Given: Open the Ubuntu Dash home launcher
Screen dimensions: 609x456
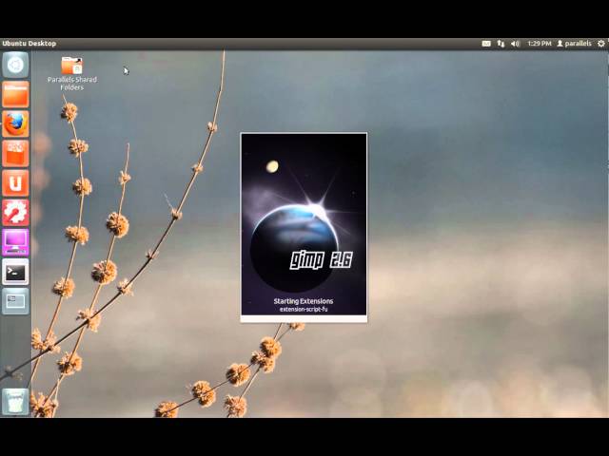Looking at the screenshot, I should (x=15, y=65).
